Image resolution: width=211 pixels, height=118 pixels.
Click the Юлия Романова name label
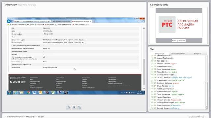[178, 40]
